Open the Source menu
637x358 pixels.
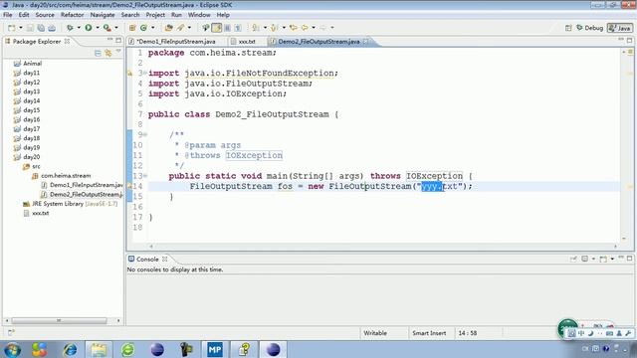(45, 15)
